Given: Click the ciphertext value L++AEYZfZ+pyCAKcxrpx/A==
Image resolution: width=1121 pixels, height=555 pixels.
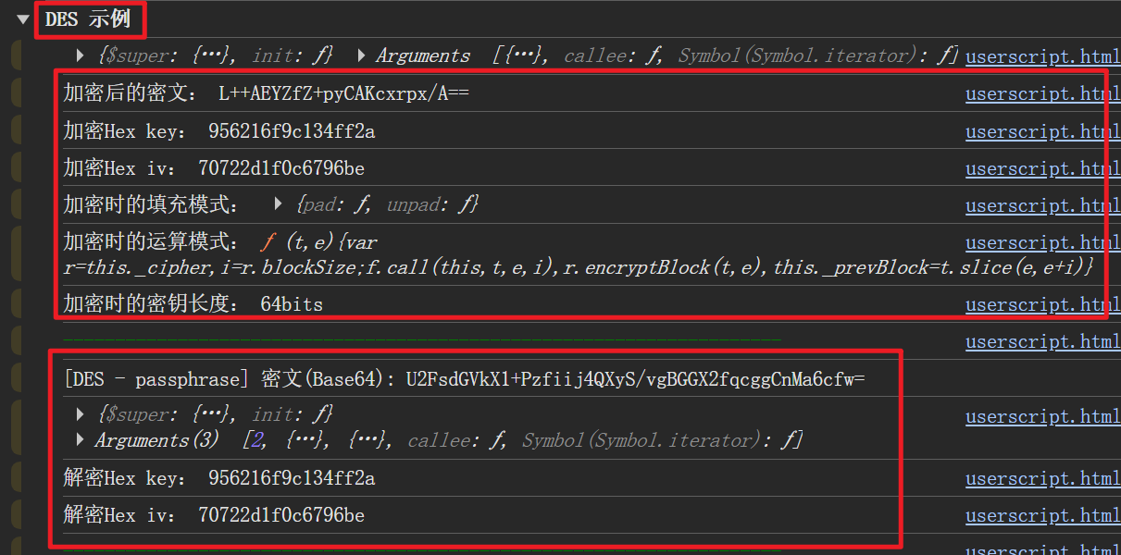Looking at the screenshot, I should [343, 93].
